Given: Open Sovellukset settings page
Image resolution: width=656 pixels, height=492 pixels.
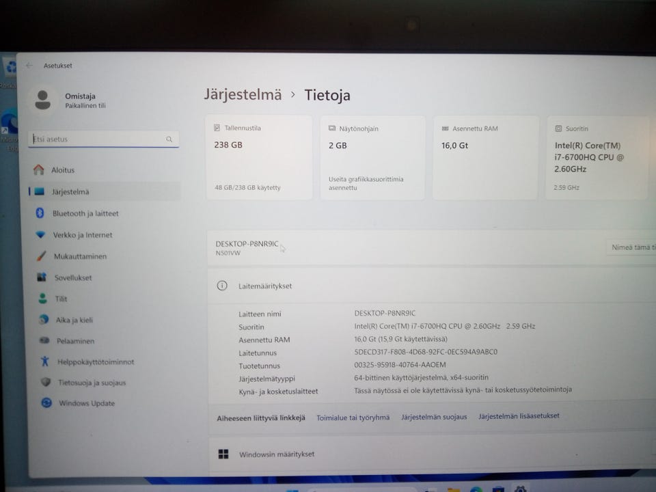Looking at the screenshot, I should (107, 277).
